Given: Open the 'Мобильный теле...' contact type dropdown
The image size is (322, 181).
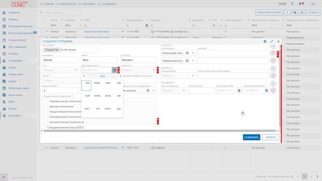Looking at the screenshot, I should [193, 53].
